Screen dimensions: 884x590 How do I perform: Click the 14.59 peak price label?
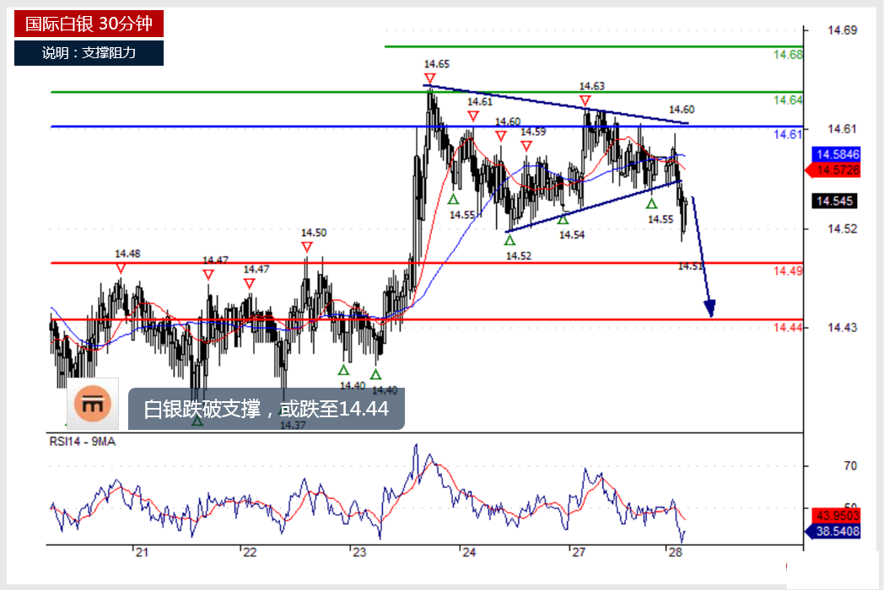point(533,131)
